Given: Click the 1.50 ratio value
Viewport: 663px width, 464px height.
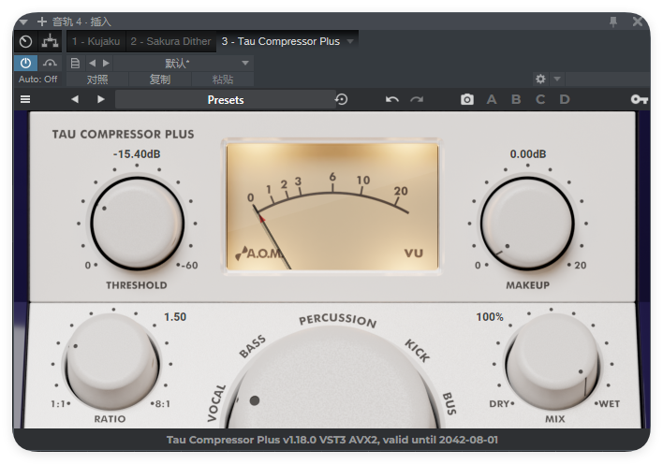Looking at the screenshot, I should 175,317.
